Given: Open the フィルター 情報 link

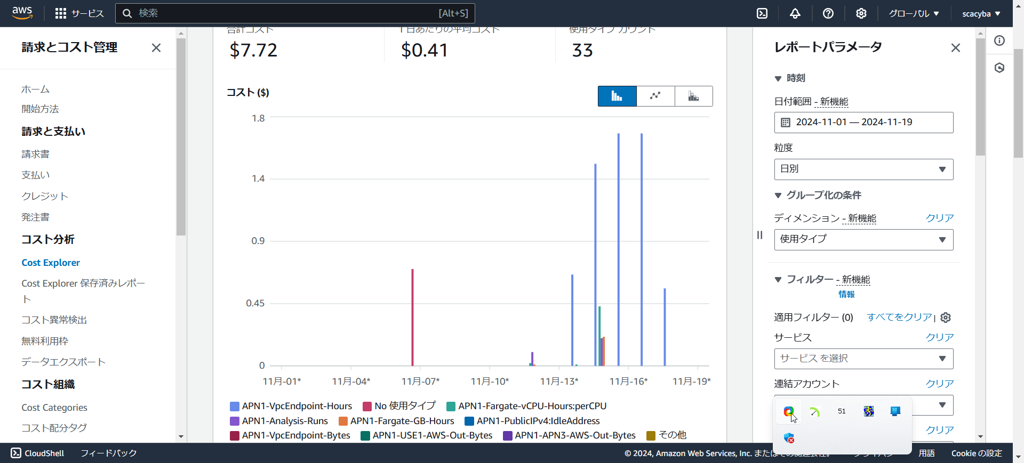Looking at the screenshot, I should pyautogui.click(x=846, y=294).
